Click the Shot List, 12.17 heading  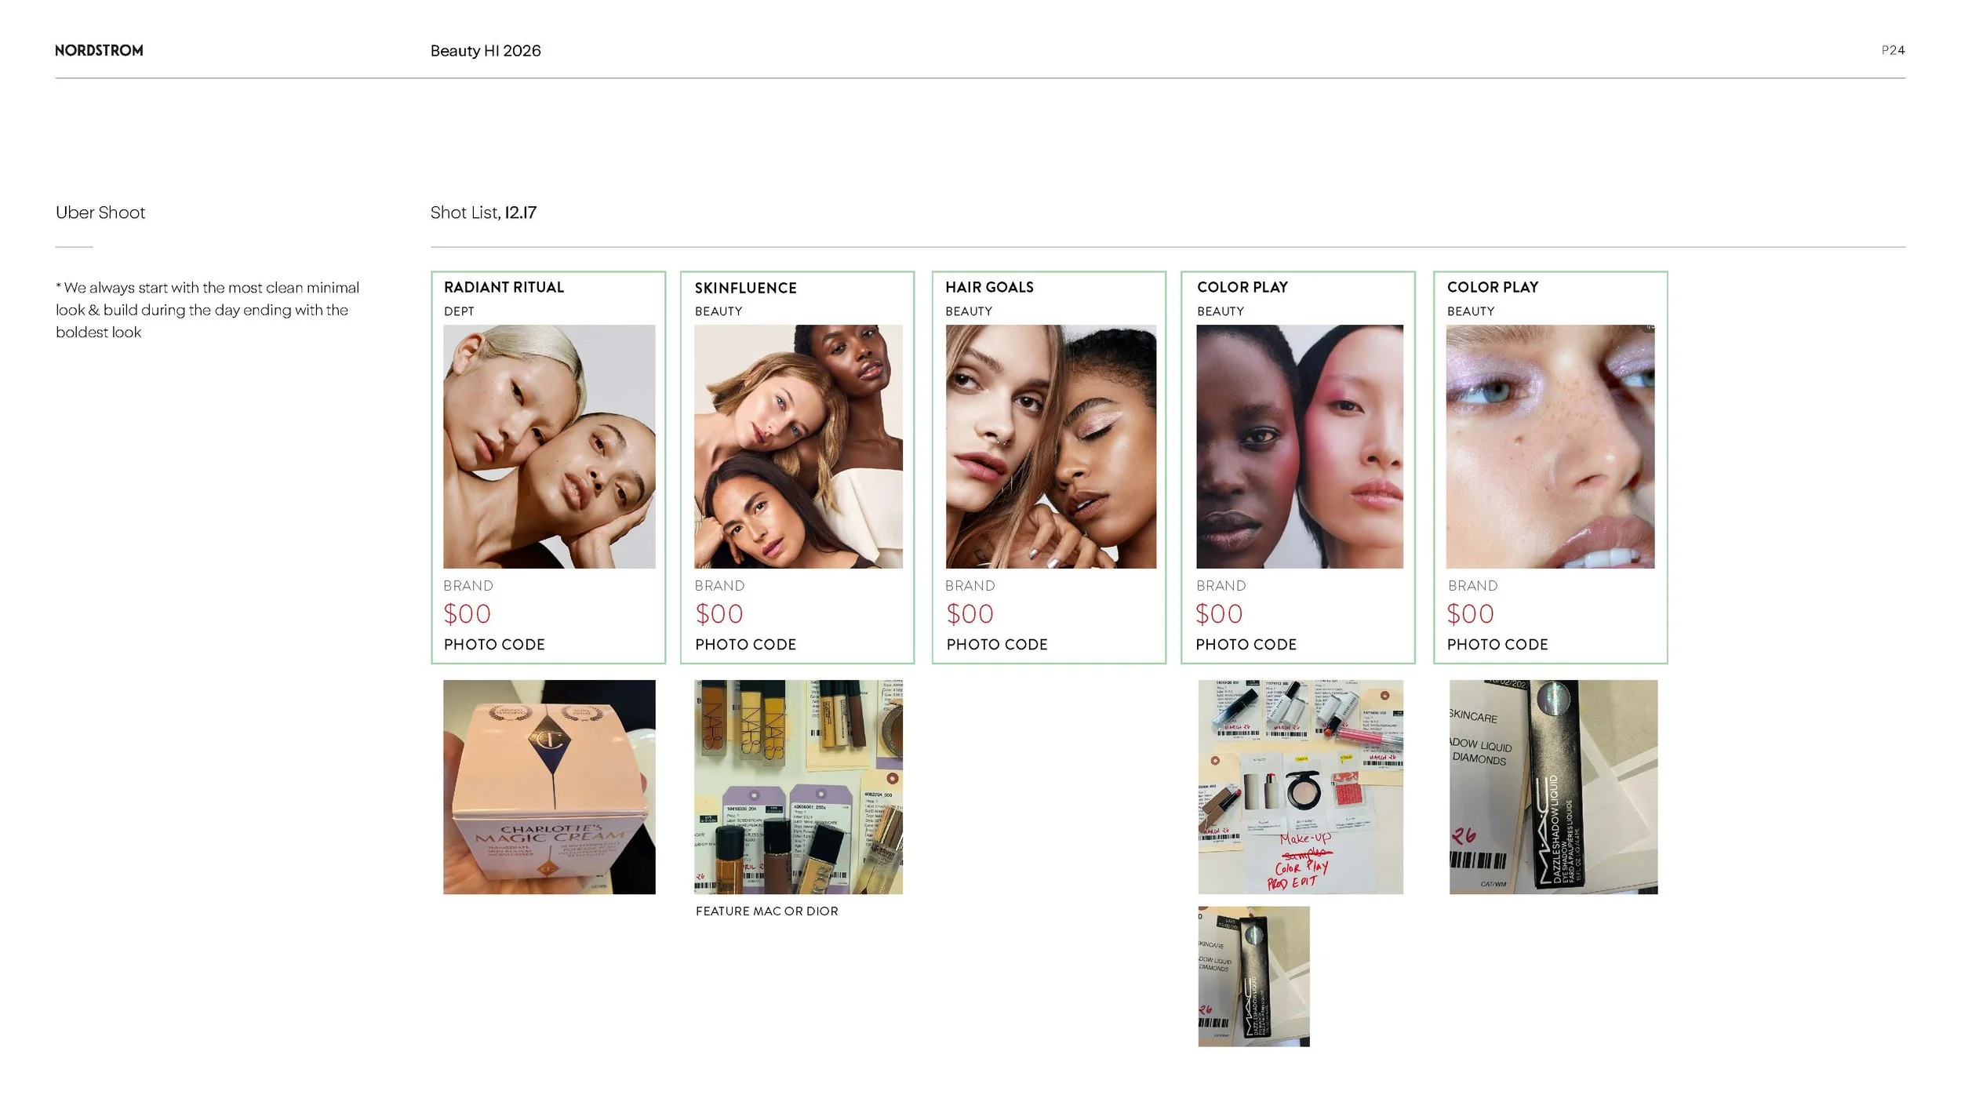pyautogui.click(x=483, y=213)
